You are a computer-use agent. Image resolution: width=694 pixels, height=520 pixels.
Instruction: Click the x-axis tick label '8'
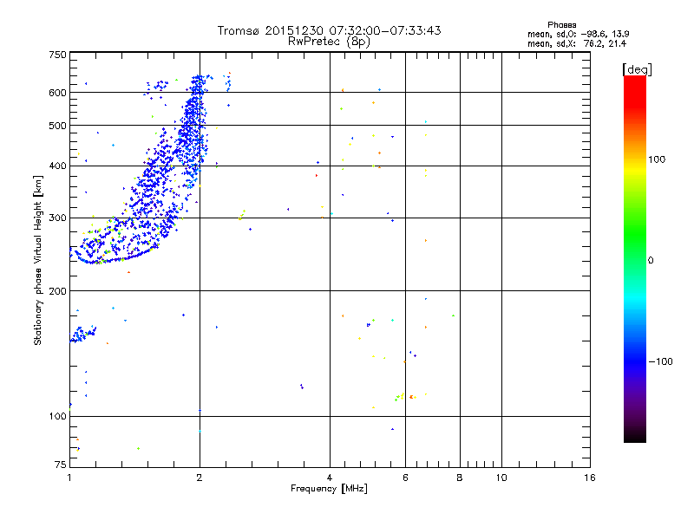pos(460,478)
